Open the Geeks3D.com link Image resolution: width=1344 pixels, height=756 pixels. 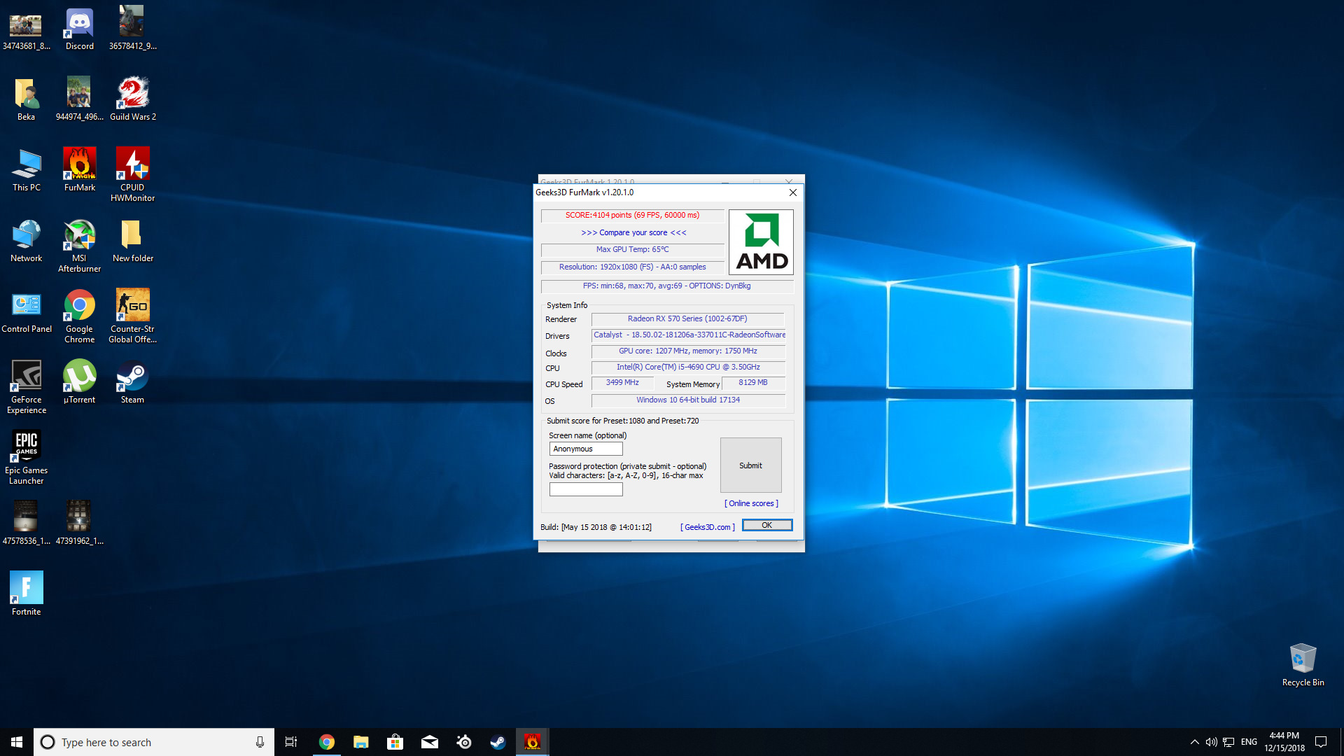[x=707, y=527]
